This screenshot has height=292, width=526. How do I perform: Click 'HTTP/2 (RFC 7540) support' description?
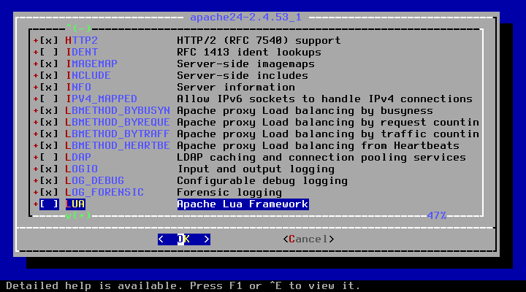coord(259,41)
